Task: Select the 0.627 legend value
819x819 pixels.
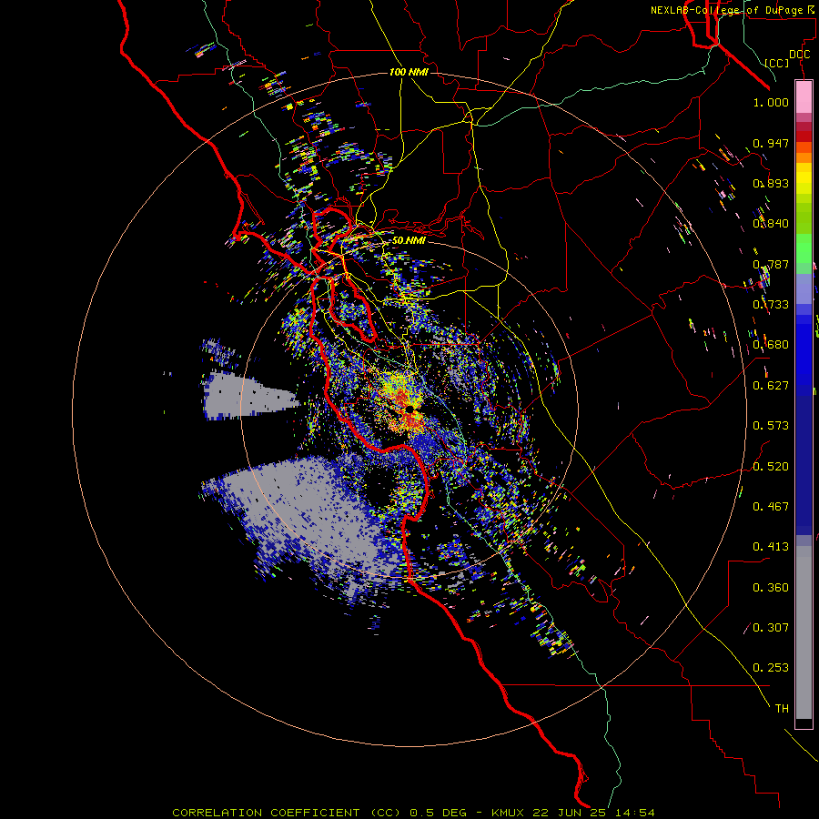Action: (771, 386)
